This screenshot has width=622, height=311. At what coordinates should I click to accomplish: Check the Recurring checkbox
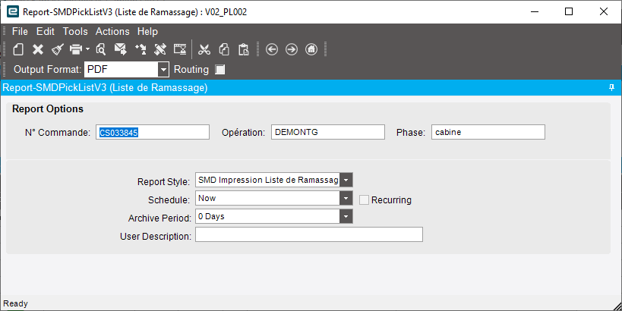pos(364,199)
